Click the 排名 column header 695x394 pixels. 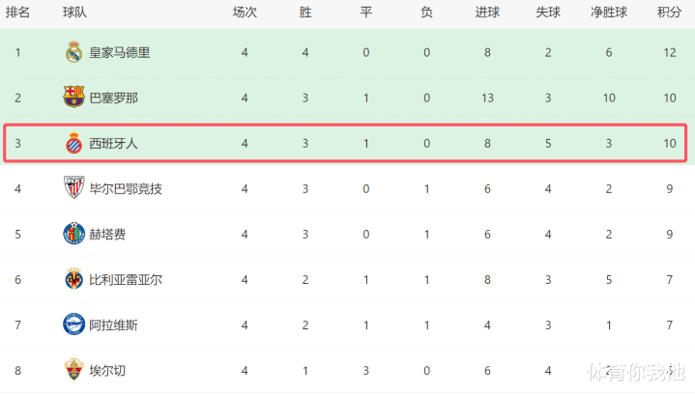click(x=17, y=13)
